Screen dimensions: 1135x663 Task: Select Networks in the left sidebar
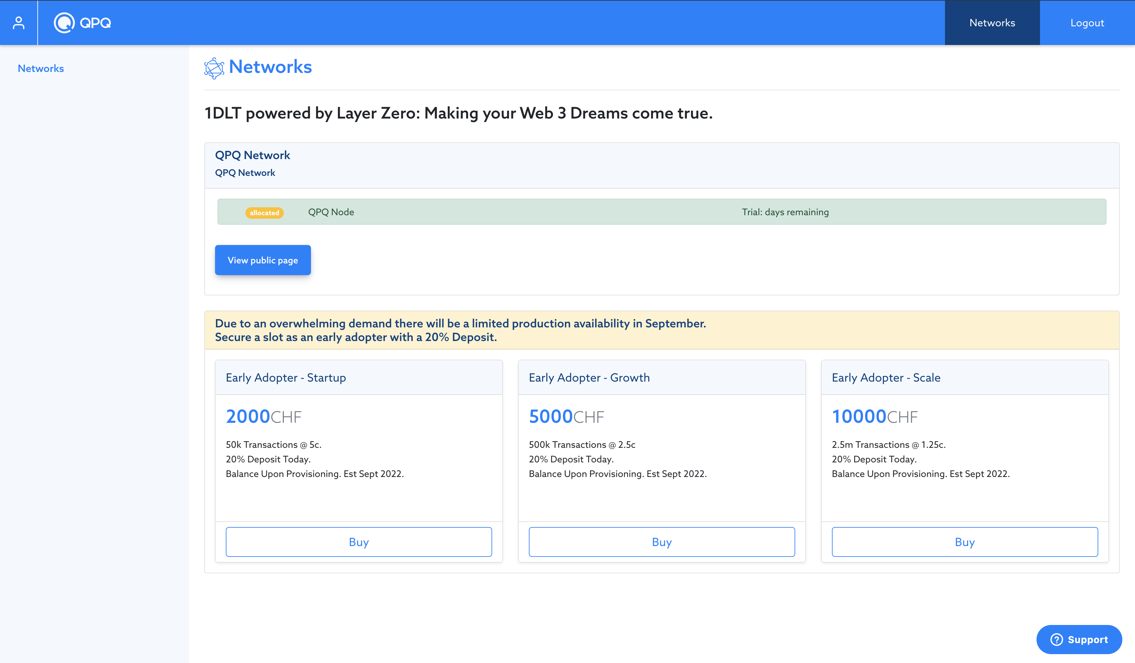point(41,68)
